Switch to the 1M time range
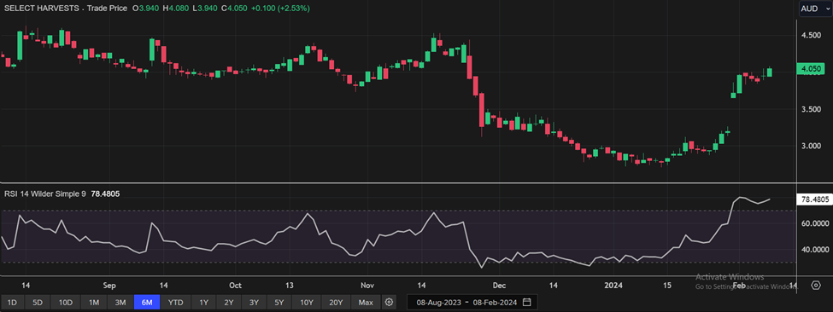833x312 pixels. 94,303
